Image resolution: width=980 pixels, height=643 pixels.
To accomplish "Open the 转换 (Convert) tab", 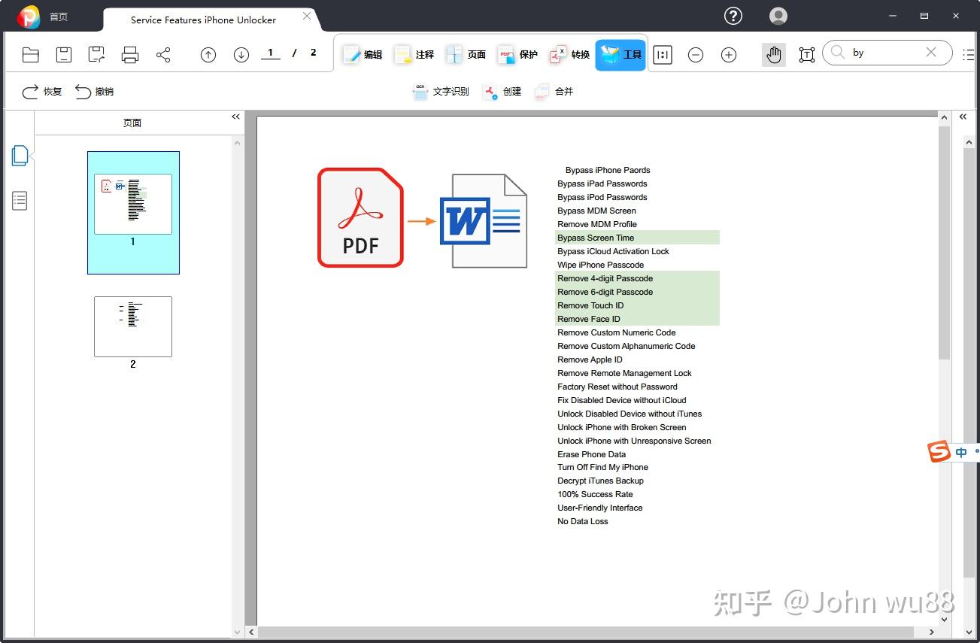I will (x=569, y=54).
